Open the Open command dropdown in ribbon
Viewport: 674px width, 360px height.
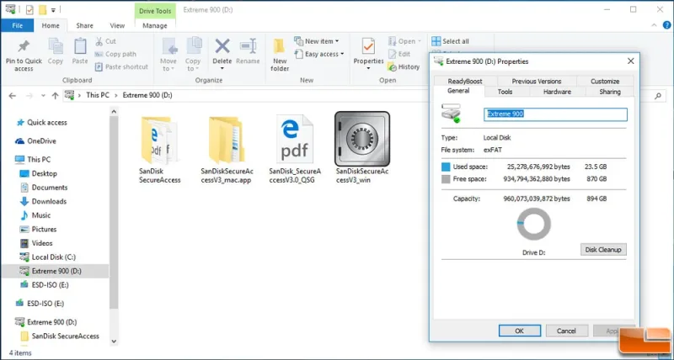point(420,41)
